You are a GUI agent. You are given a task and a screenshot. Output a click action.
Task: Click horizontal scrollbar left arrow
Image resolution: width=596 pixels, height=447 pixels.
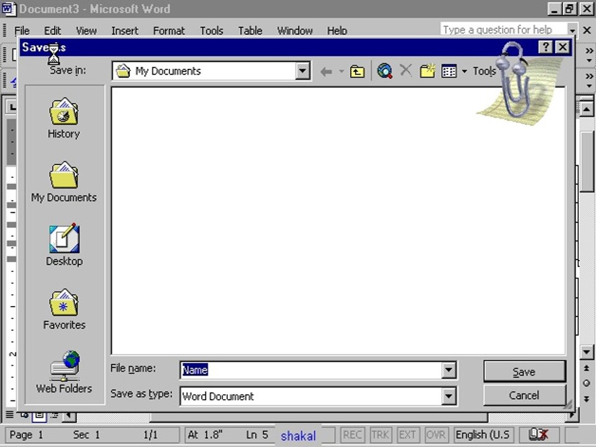(x=69, y=416)
